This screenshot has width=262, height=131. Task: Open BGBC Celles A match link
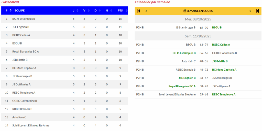[x=221, y=45]
